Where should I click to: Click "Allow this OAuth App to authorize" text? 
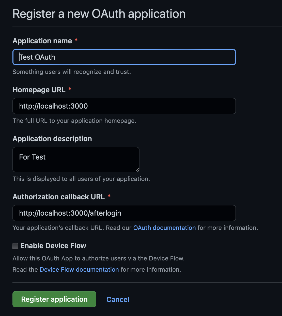[x=99, y=258]
